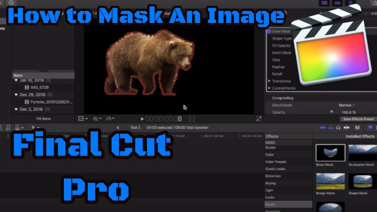Select the Light effects category
Image resolution: width=377 pixels, height=212 pixels.
(x=269, y=190)
